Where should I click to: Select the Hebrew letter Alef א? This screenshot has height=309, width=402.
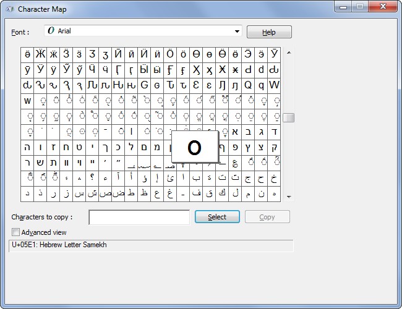click(x=235, y=132)
